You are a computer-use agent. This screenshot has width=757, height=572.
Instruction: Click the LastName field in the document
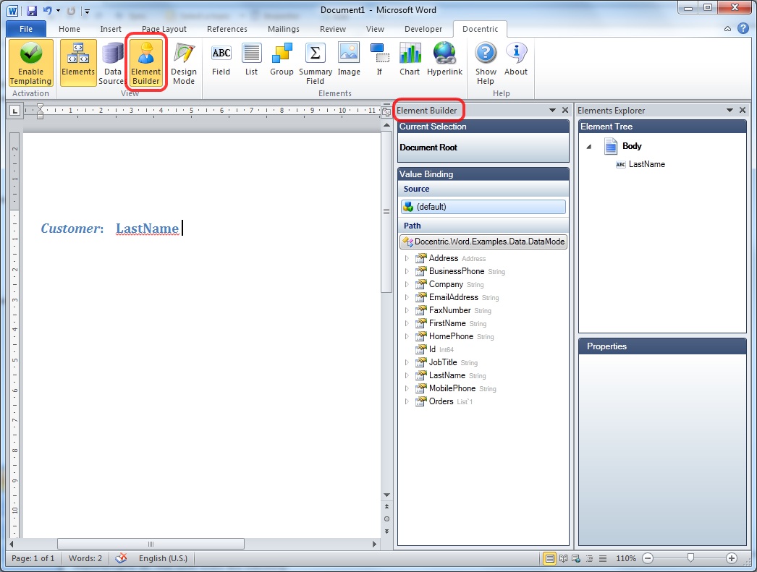147,228
